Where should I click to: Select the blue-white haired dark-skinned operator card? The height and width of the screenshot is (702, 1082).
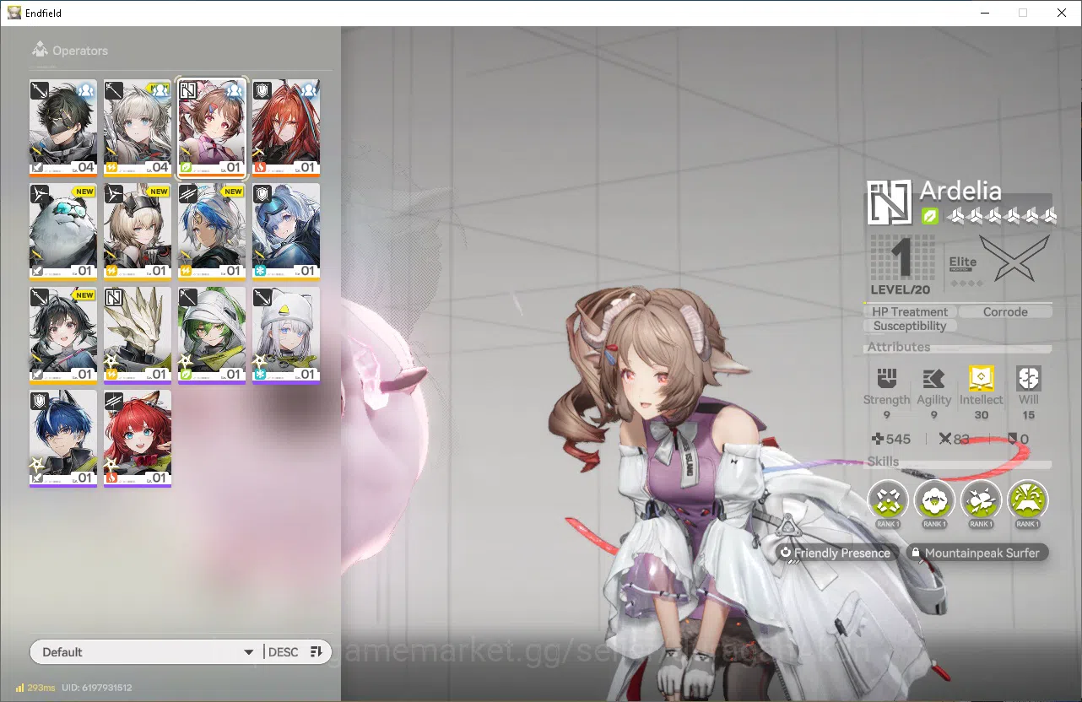click(212, 231)
